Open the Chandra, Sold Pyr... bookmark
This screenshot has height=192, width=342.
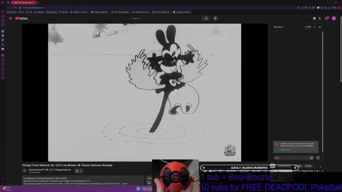pos(100,12)
